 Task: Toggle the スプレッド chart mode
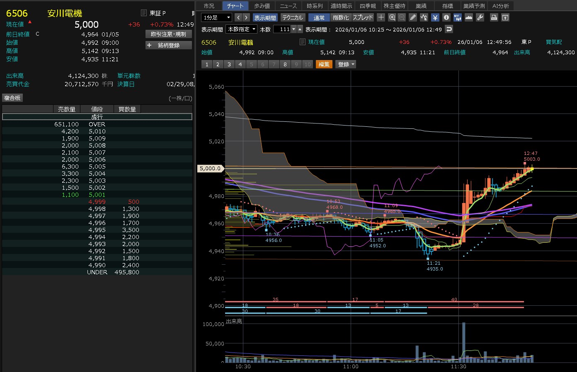[363, 17]
